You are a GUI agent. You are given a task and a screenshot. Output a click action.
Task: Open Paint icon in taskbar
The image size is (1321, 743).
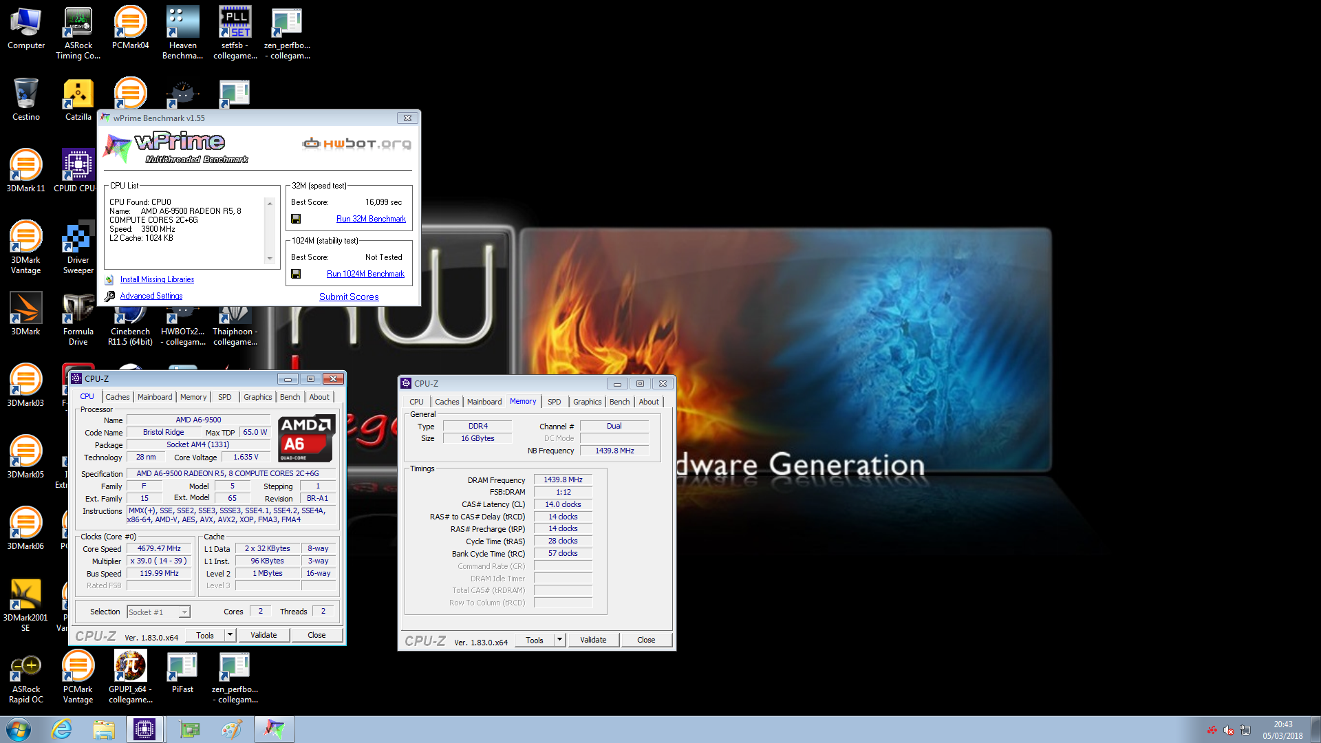pos(231,729)
